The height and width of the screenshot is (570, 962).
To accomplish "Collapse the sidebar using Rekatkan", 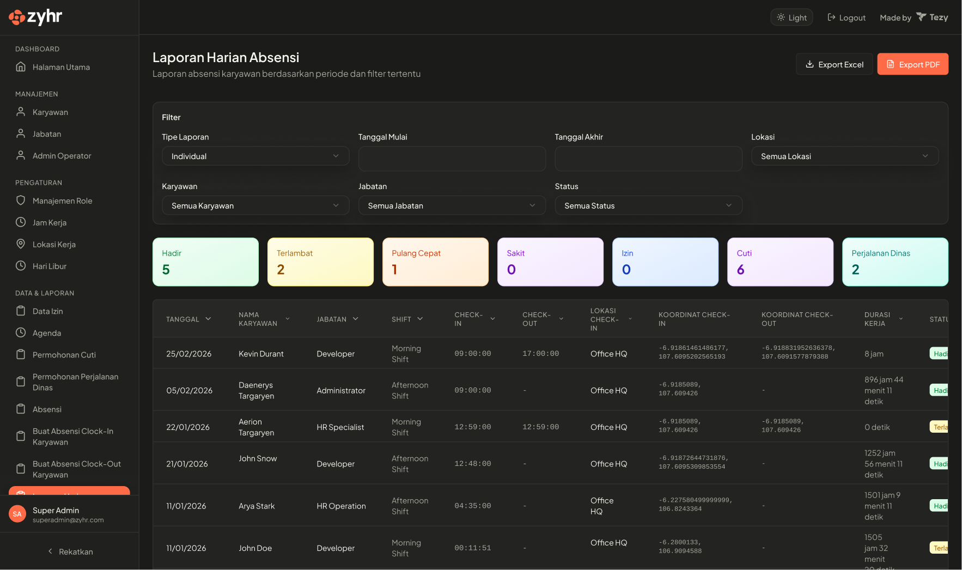I will pos(70,551).
